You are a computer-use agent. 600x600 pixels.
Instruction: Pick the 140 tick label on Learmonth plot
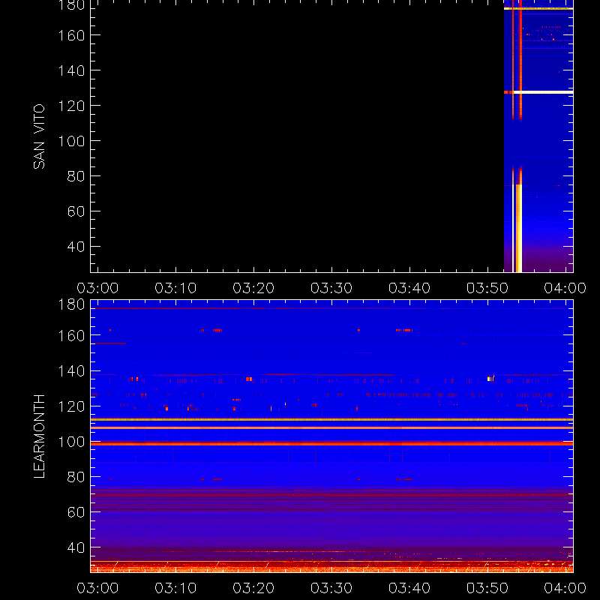click(71, 371)
